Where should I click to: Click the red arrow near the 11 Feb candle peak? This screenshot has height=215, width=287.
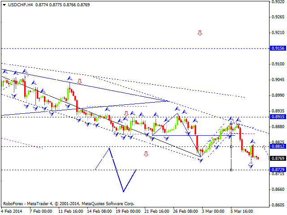click(x=79, y=82)
